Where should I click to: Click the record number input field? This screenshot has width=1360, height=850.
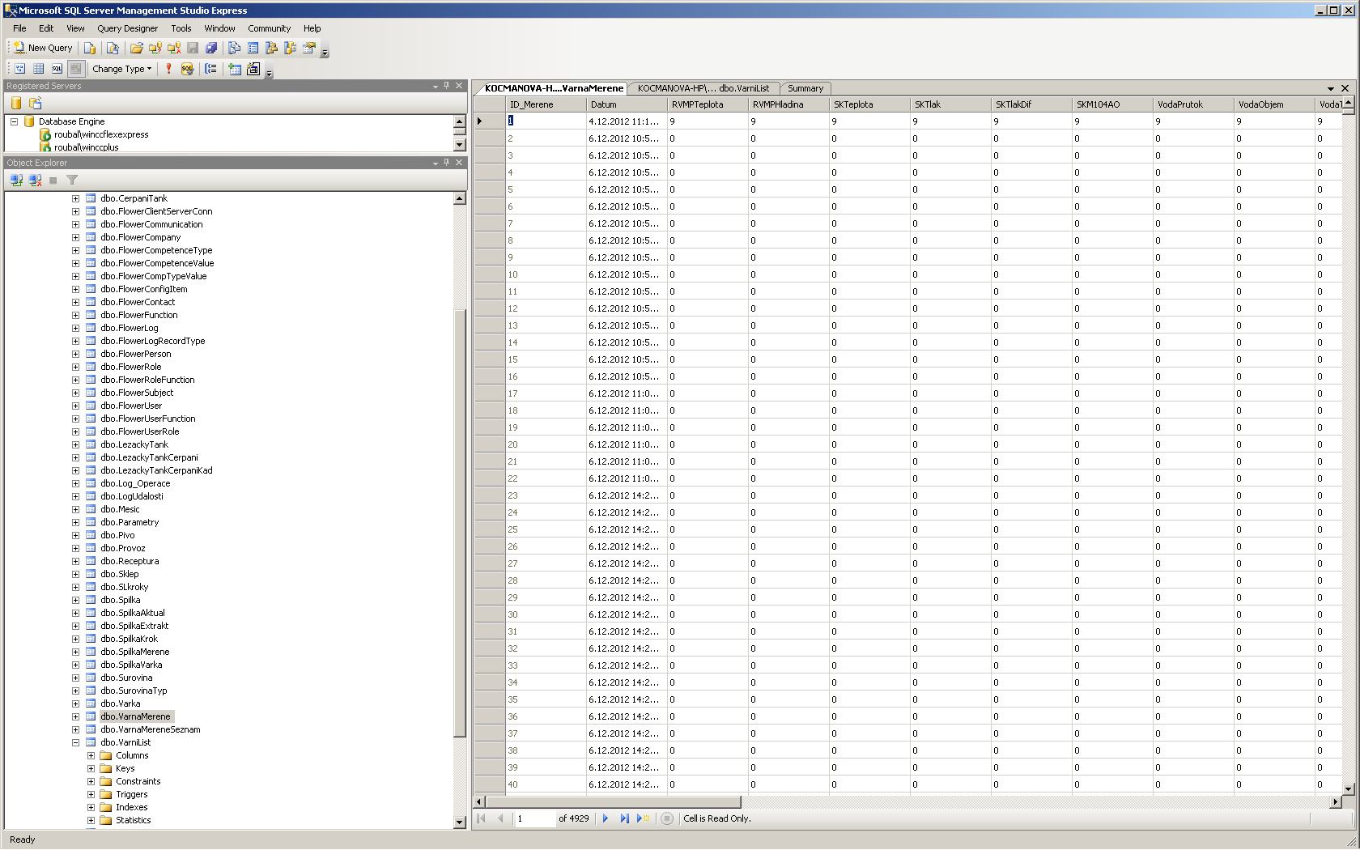click(535, 818)
